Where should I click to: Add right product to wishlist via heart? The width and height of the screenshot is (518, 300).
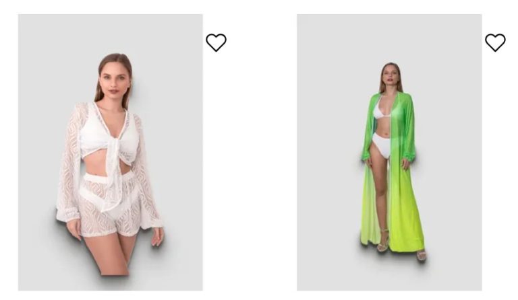point(495,42)
